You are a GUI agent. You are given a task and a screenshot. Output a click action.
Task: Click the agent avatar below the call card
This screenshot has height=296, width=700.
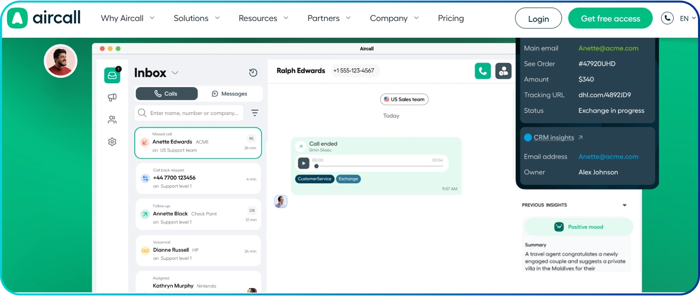tap(281, 201)
